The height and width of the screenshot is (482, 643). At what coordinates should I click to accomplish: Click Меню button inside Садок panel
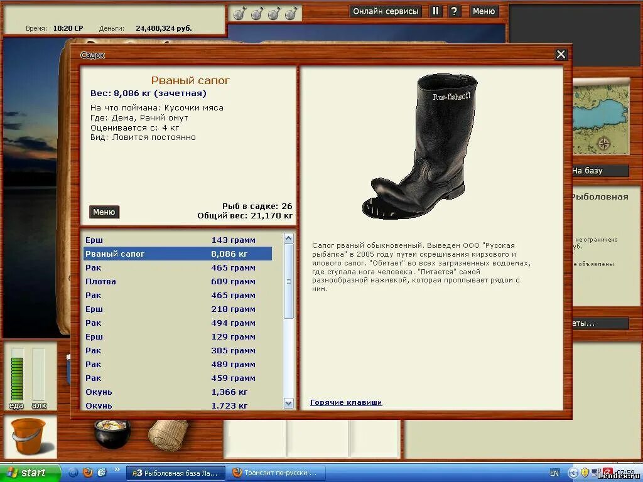tap(104, 212)
